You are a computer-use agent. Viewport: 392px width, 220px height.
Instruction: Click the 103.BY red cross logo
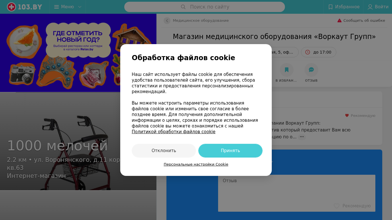tap(11, 7)
